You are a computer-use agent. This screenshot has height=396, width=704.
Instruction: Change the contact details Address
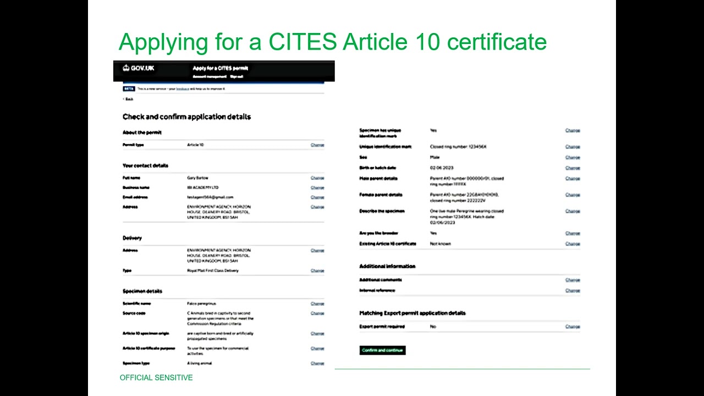[x=317, y=207]
